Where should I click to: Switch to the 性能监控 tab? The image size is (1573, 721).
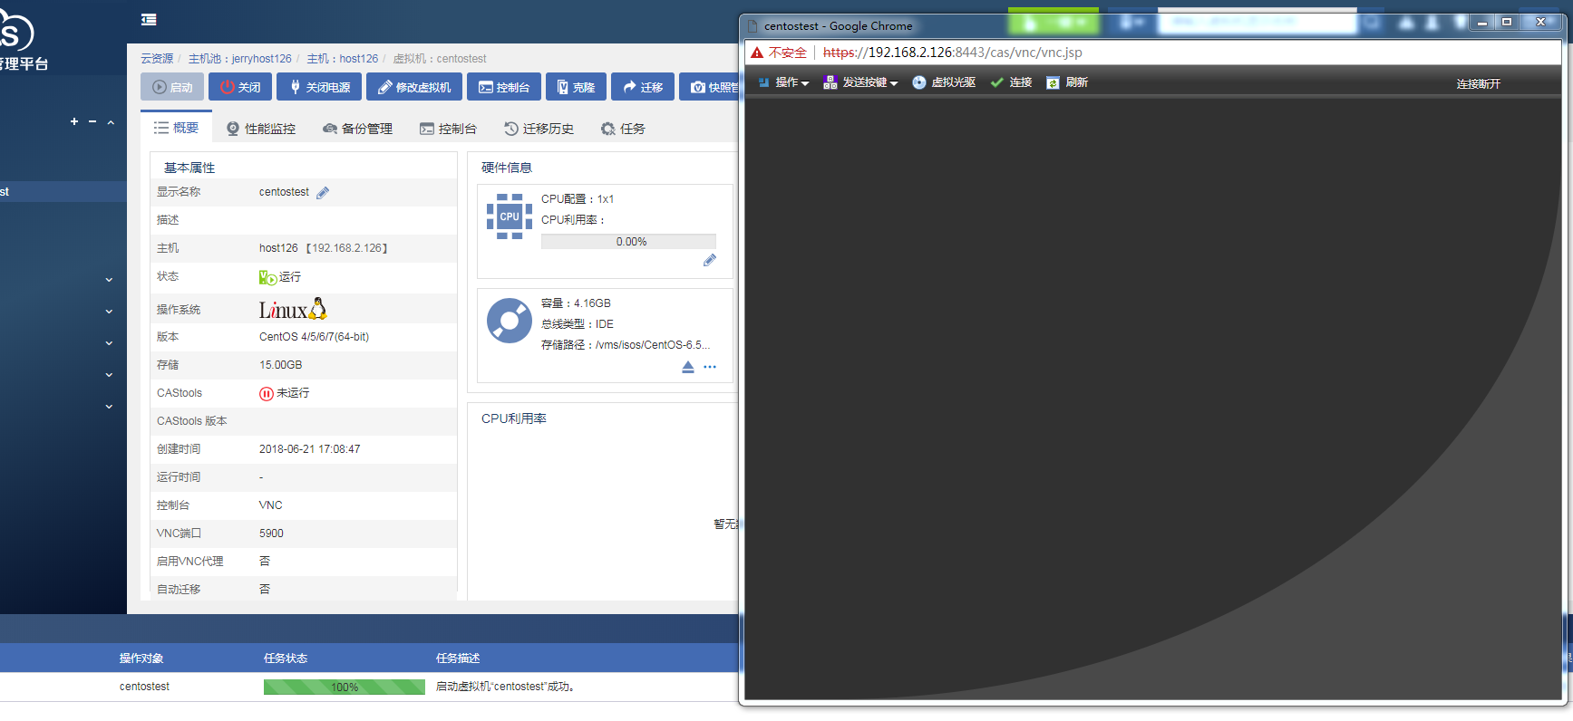tap(261, 129)
